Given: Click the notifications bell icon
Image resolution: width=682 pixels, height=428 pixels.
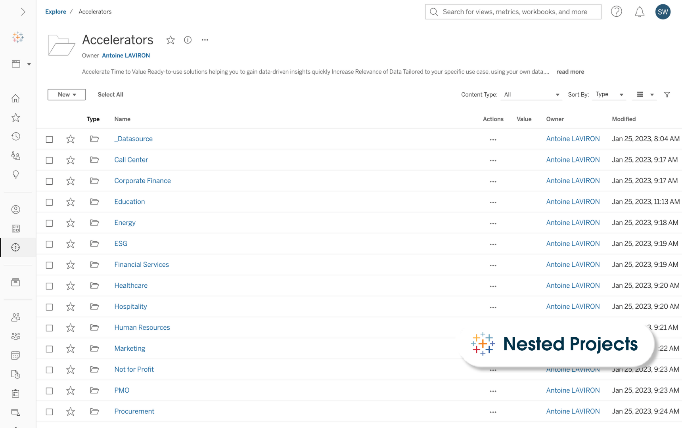Looking at the screenshot, I should tap(639, 12).
